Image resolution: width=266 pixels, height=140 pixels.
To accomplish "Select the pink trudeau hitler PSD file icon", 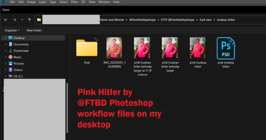I will (x=226, y=48).
